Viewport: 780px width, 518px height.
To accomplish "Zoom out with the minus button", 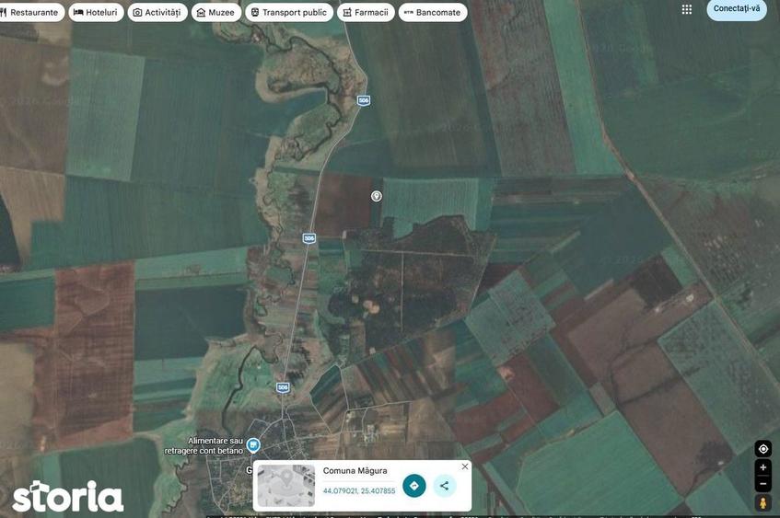I will coord(763,483).
